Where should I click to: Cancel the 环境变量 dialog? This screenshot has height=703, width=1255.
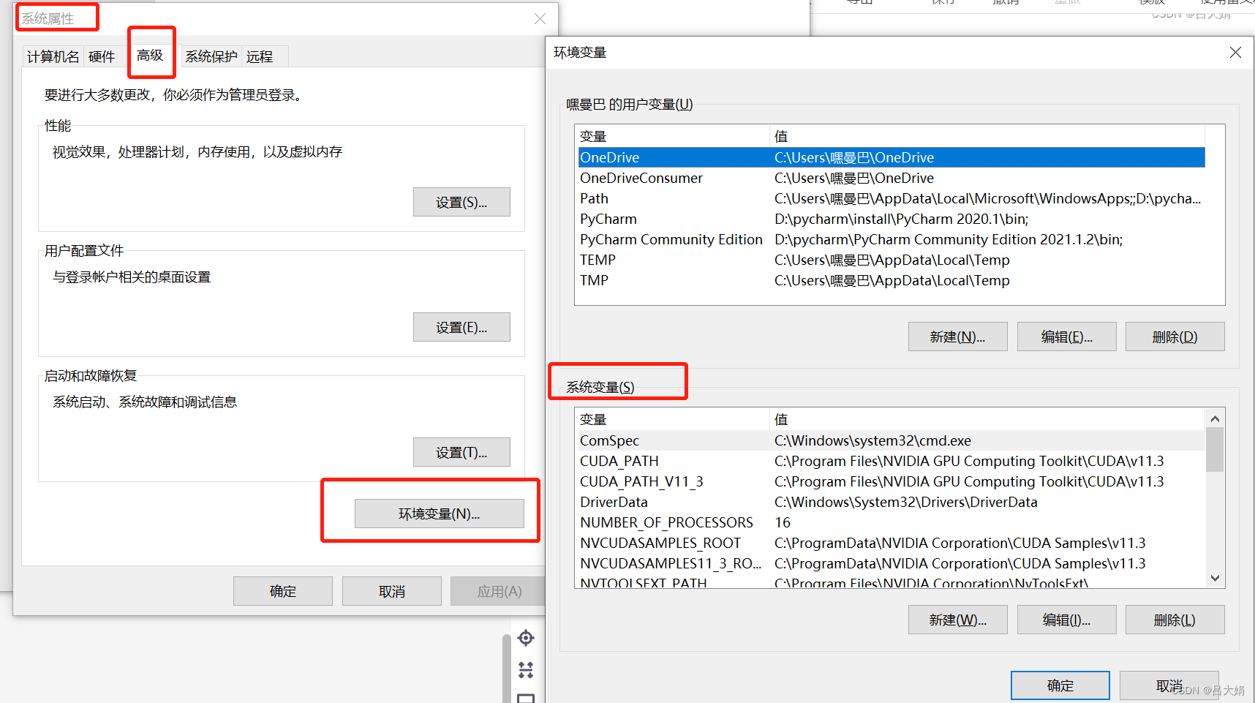click(1169, 685)
